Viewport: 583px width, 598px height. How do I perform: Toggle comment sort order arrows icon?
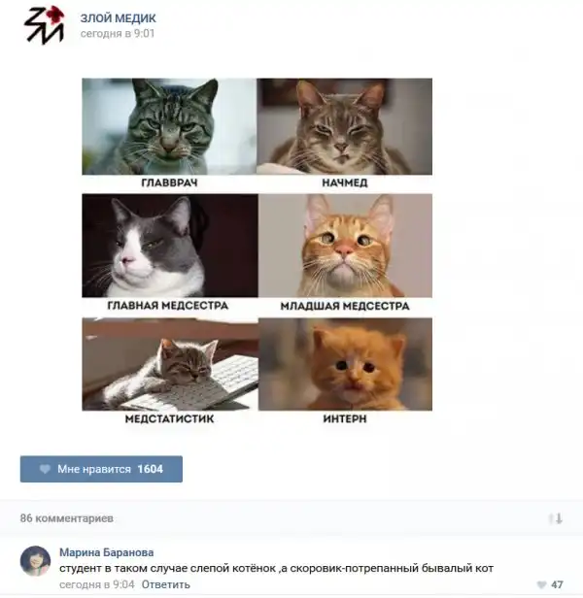(556, 518)
